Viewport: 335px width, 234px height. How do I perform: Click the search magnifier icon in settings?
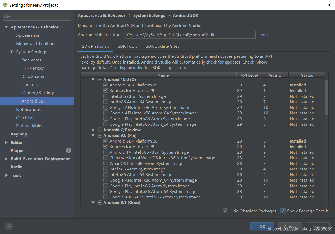coord(7,17)
